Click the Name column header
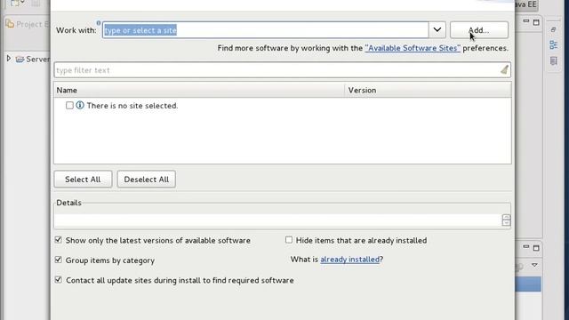The width and height of the screenshot is (569, 320). tap(199, 90)
